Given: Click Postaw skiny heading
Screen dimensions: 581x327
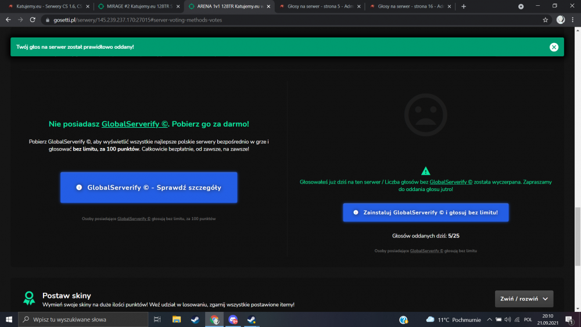Looking at the screenshot, I should point(67,296).
